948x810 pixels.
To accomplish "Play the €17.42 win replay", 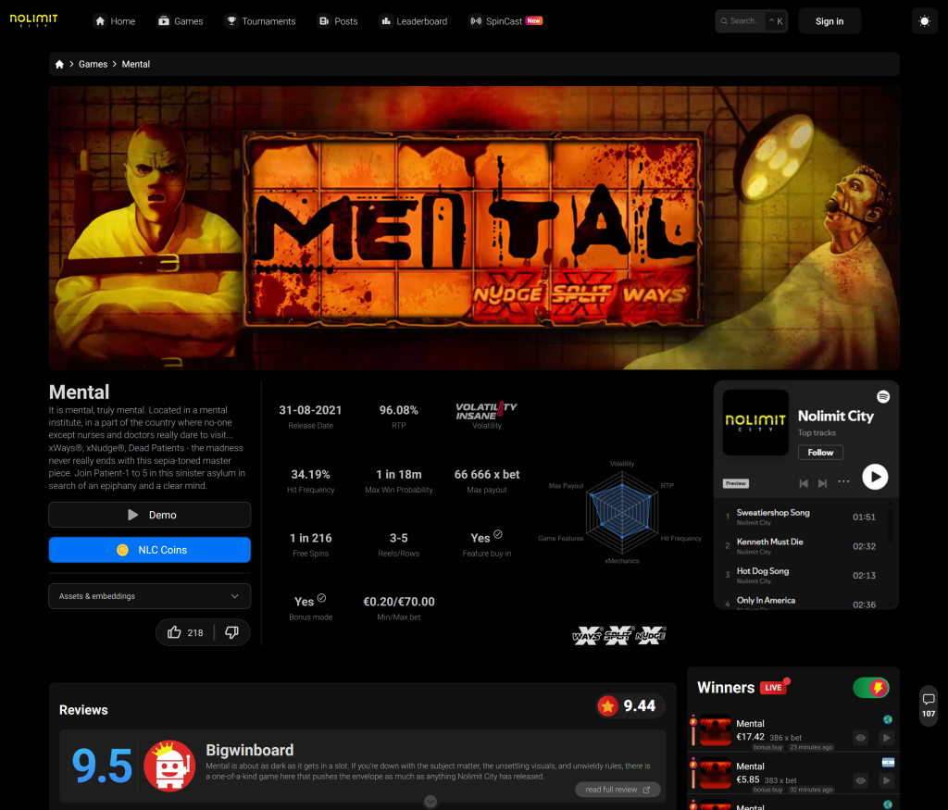I will 886,738.
